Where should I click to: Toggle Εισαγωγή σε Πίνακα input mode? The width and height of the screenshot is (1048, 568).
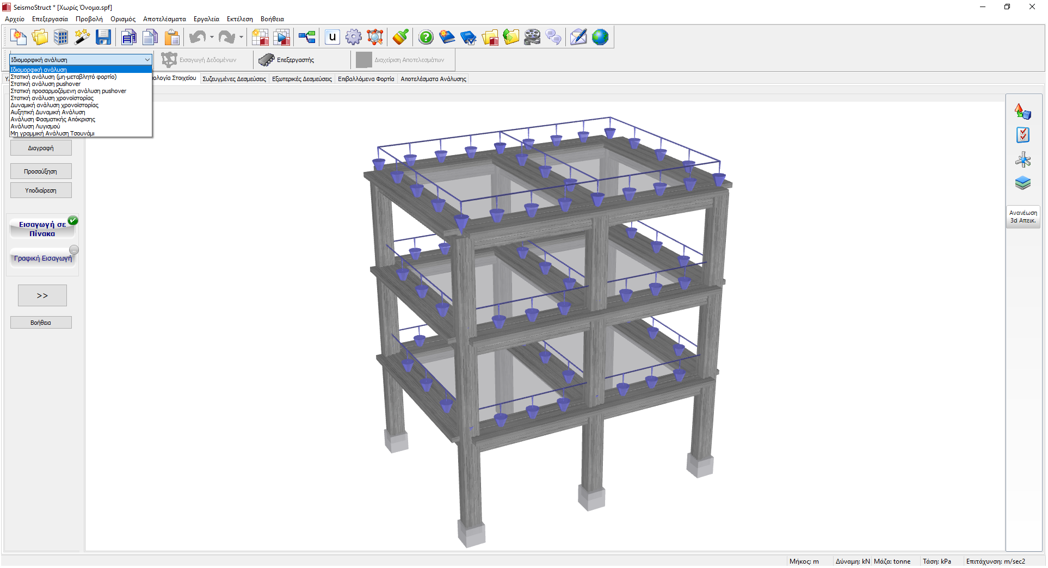click(x=42, y=229)
